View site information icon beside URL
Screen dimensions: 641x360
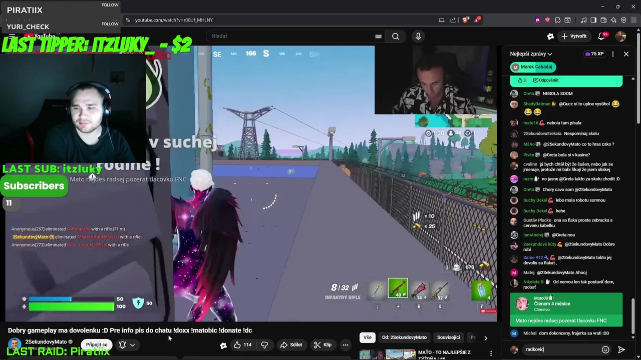click(x=128, y=20)
